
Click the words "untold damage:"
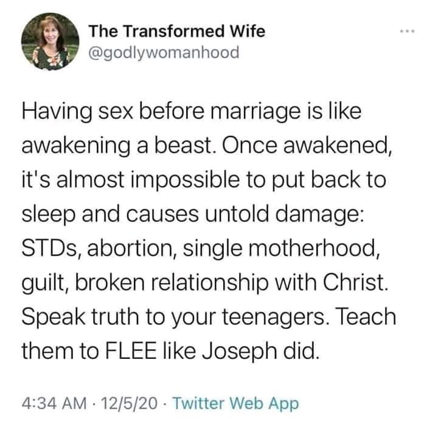(285, 214)
